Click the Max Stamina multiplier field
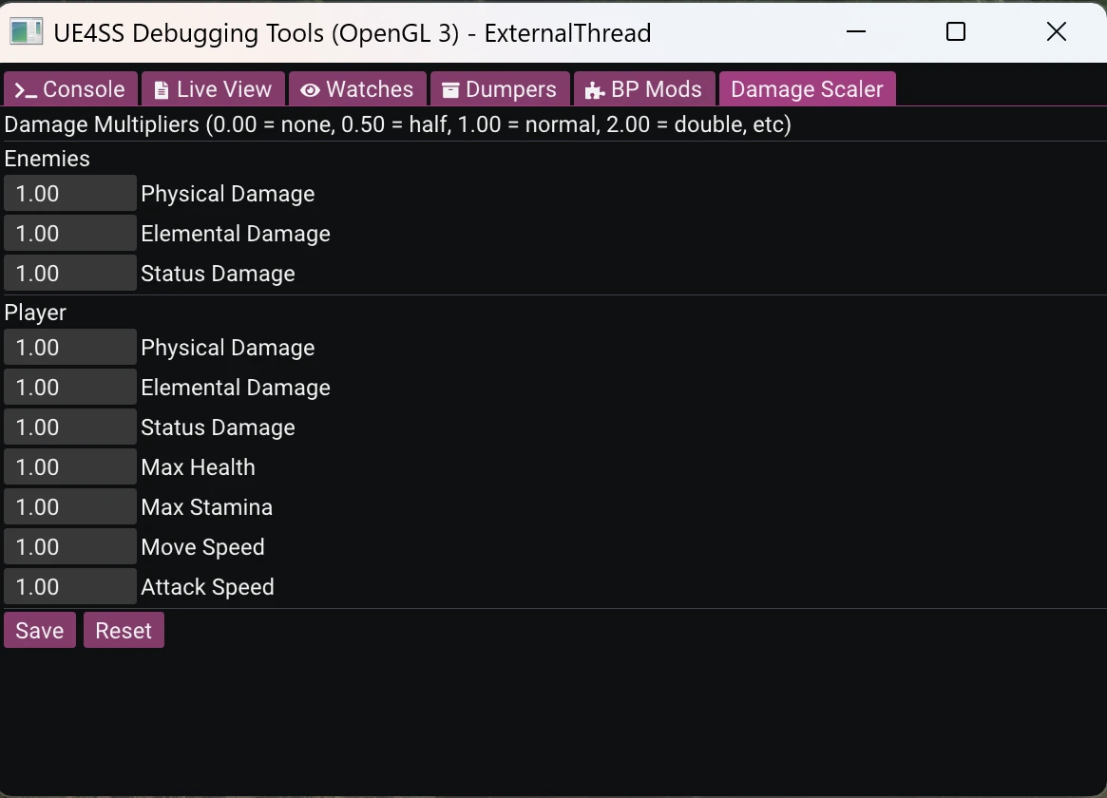 coord(70,506)
